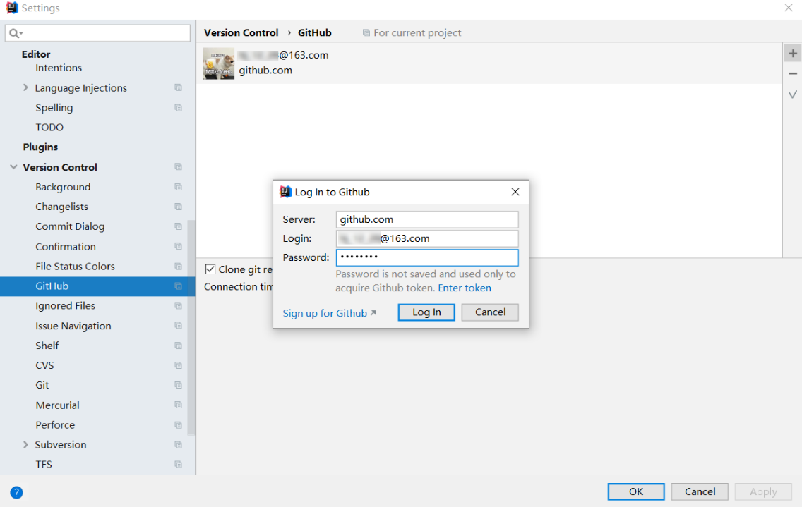Click project-level icon beside Changelists
The width and height of the screenshot is (802, 507).
point(178,207)
